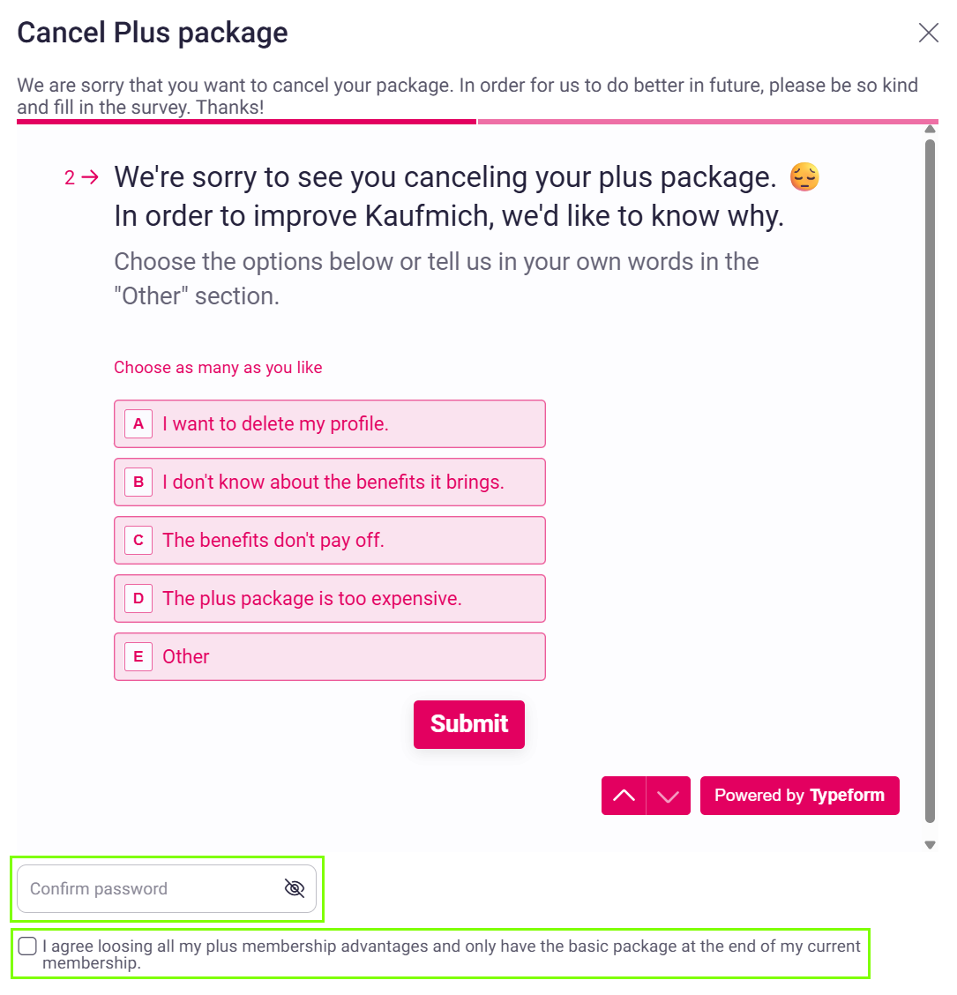The height and width of the screenshot is (995, 957).
Task: Click the sad face emoji in question
Action: point(804,177)
